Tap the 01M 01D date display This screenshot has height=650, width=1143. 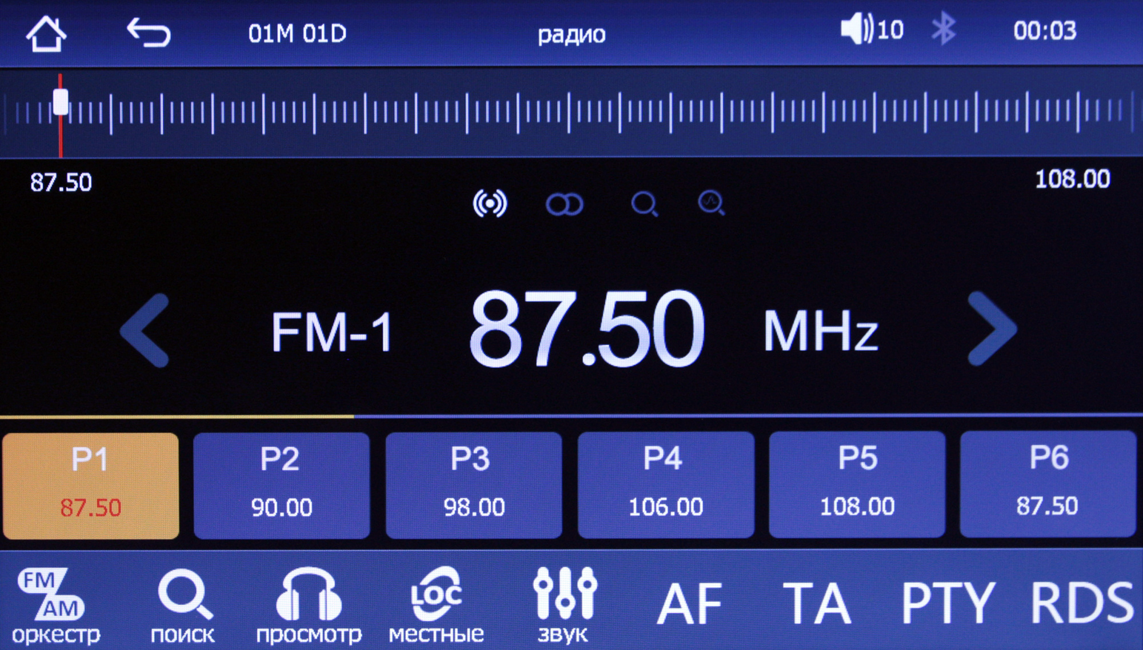click(x=297, y=34)
